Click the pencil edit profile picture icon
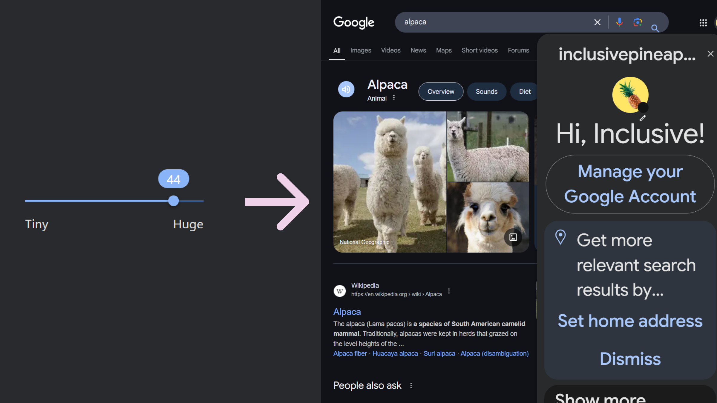The height and width of the screenshot is (403, 717). click(643, 118)
